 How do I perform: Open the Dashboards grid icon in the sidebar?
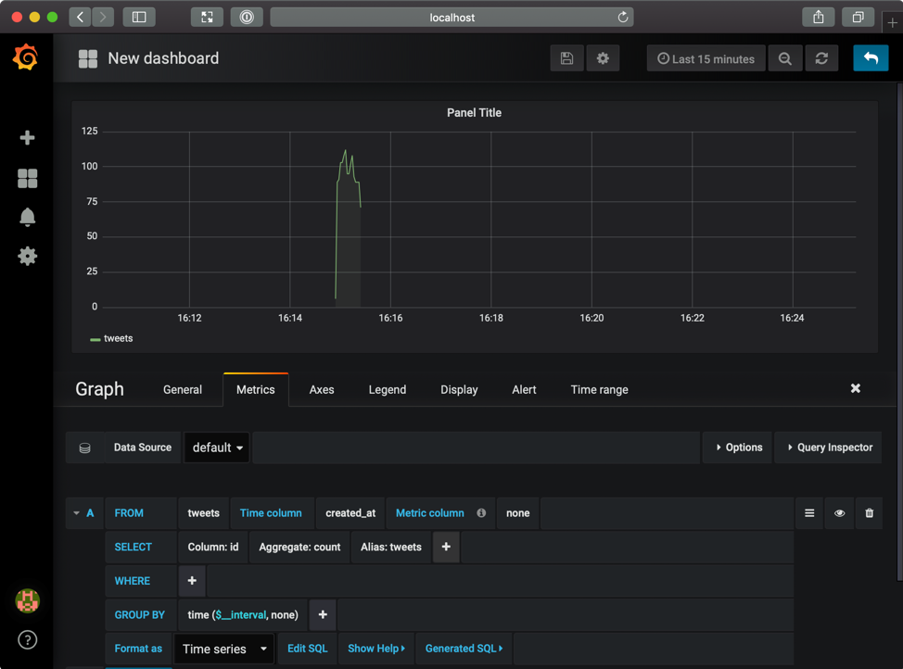27,178
